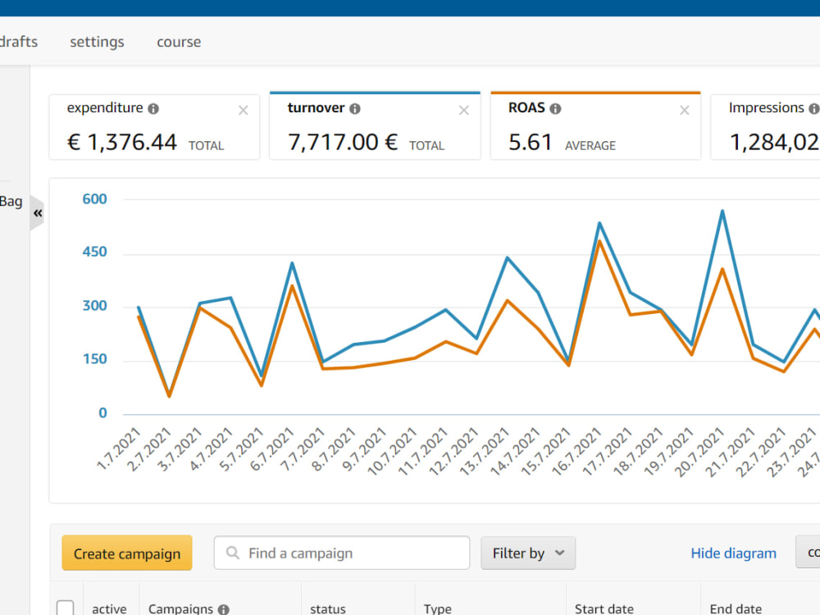Open the course tab
This screenshot has width=820, height=615.
pos(179,42)
